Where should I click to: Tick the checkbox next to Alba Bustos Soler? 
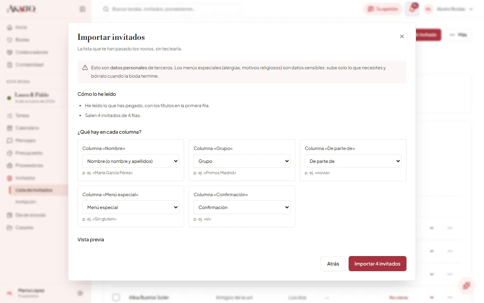(x=116, y=297)
